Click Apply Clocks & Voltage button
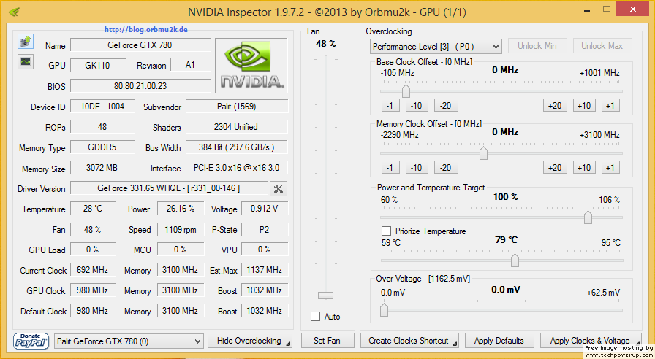 590,341
